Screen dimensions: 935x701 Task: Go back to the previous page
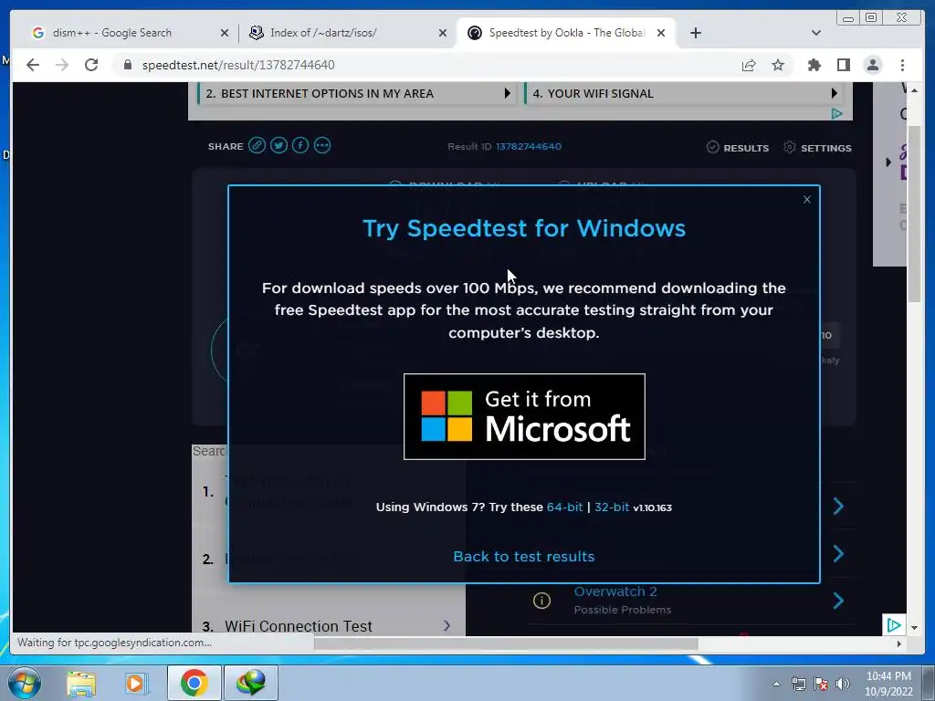33,65
